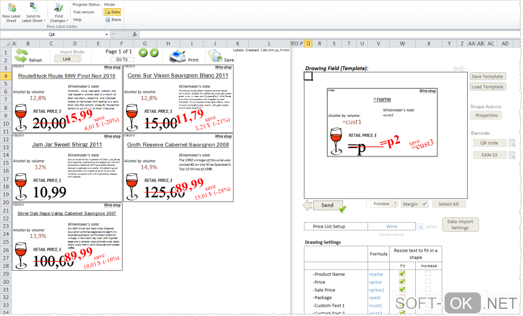Click the large left arrow beside Send
This screenshot has width=523, height=316.
[308, 205]
